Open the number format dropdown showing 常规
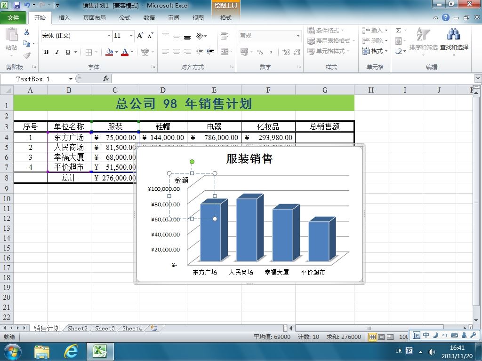This screenshot has width=482, height=361. click(298, 36)
